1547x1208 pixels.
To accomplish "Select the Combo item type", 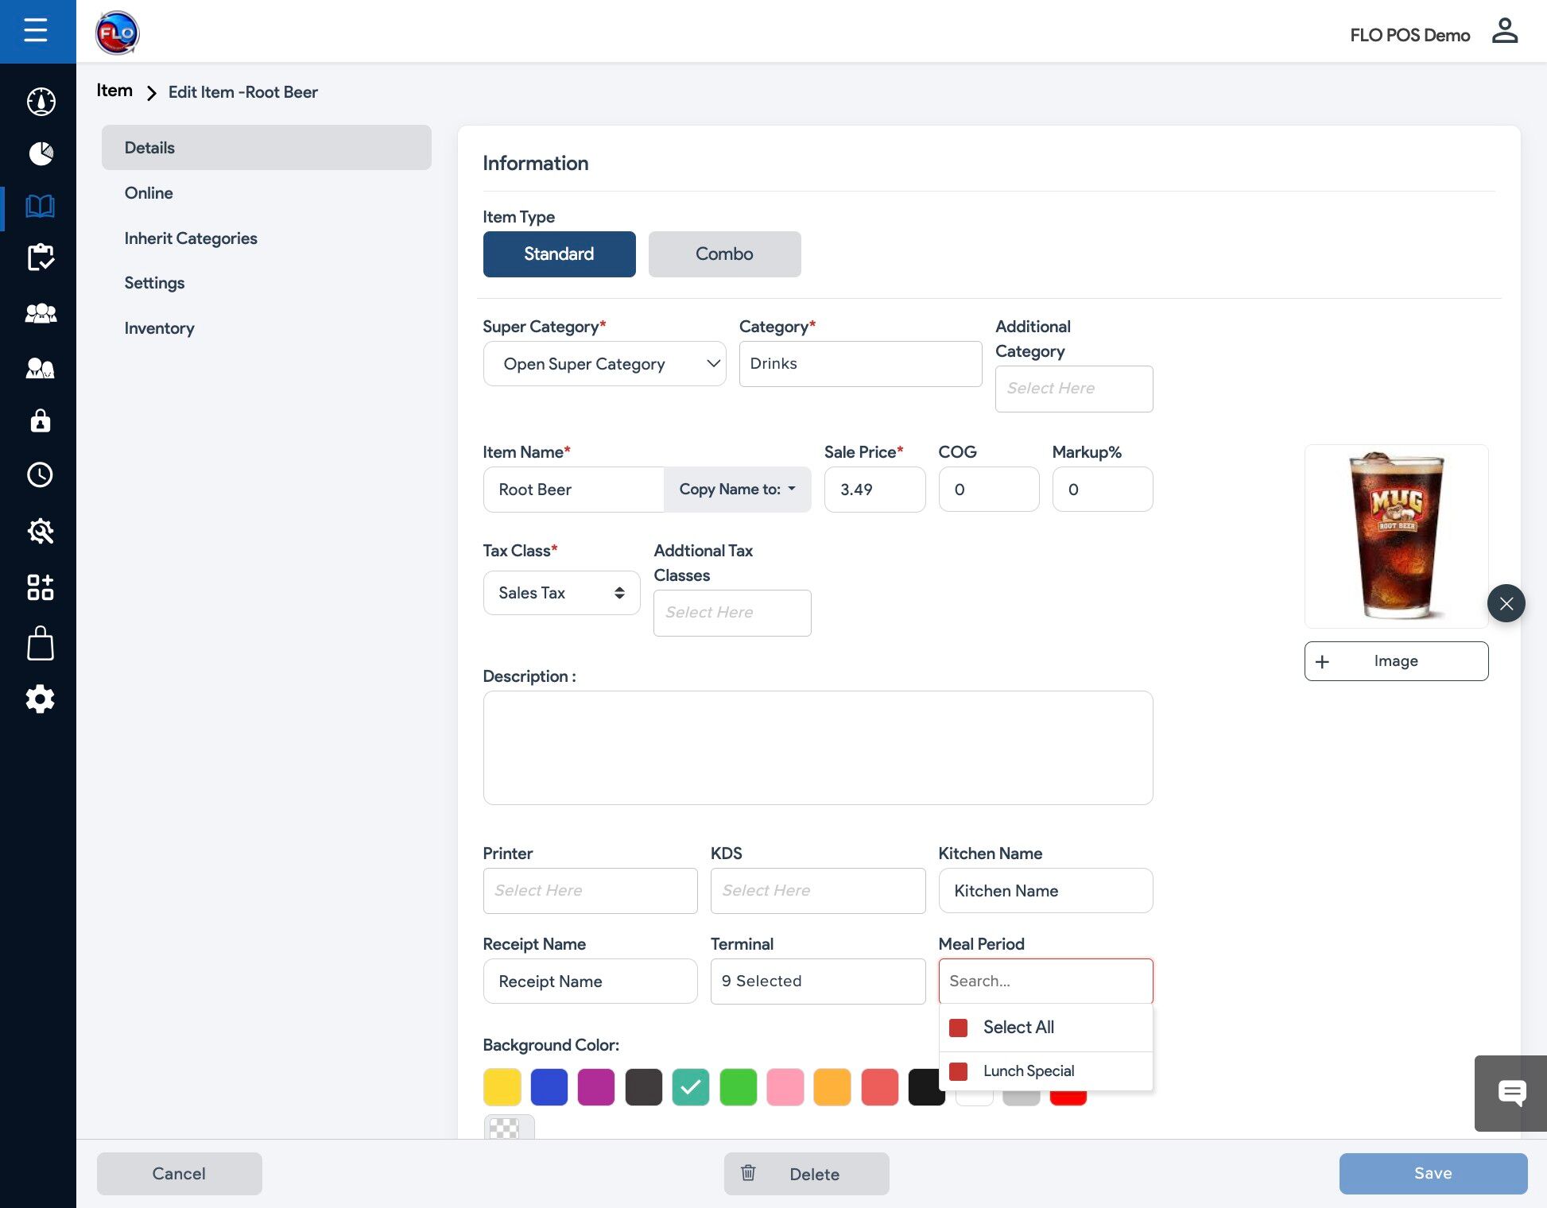I will [x=724, y=254].
